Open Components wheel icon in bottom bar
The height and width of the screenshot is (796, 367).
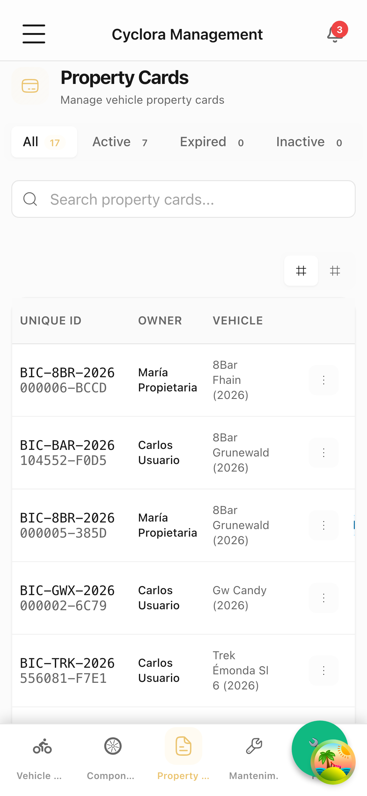(113, 747)
